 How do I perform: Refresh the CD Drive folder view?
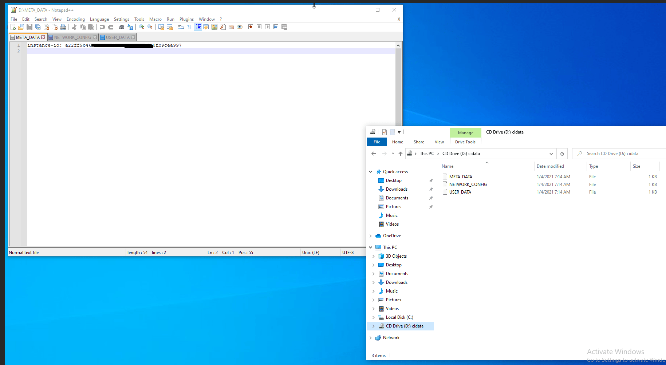pyautogui.click(x=562, y=154)
